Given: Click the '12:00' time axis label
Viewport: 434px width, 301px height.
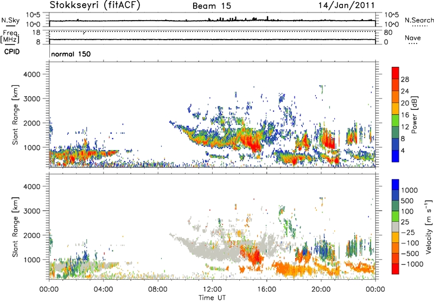Looking at the screenshot, I should coord(212,290).
